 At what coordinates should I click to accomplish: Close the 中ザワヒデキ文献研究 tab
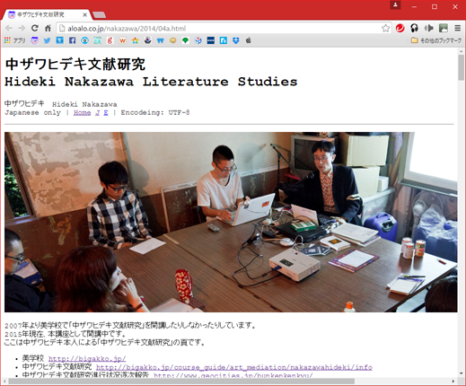[85, 14]
